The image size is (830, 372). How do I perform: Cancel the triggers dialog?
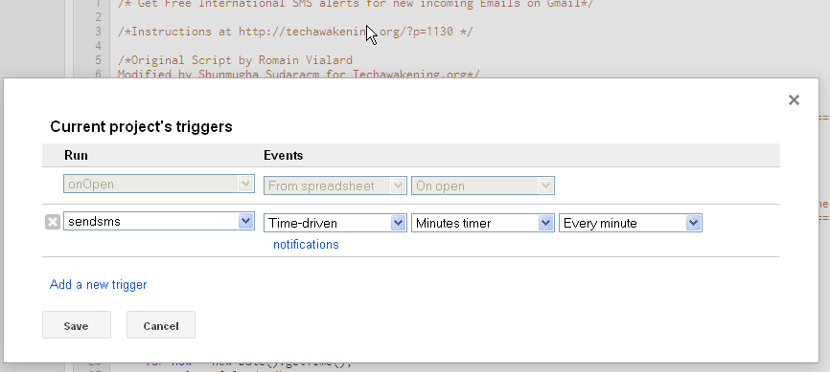161,325
